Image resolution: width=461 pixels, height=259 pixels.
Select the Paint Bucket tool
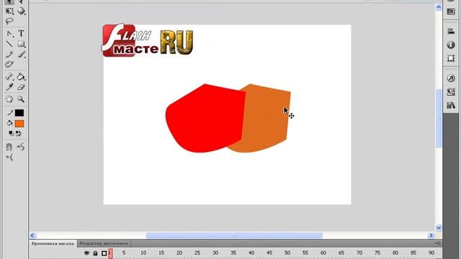point(21,77)
